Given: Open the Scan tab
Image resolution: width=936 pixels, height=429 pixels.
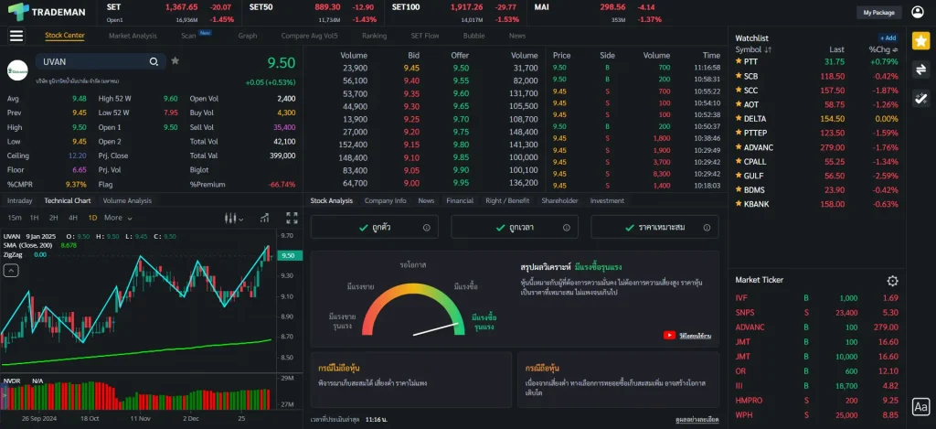Looking at the screenshot, I should point(188,36).
